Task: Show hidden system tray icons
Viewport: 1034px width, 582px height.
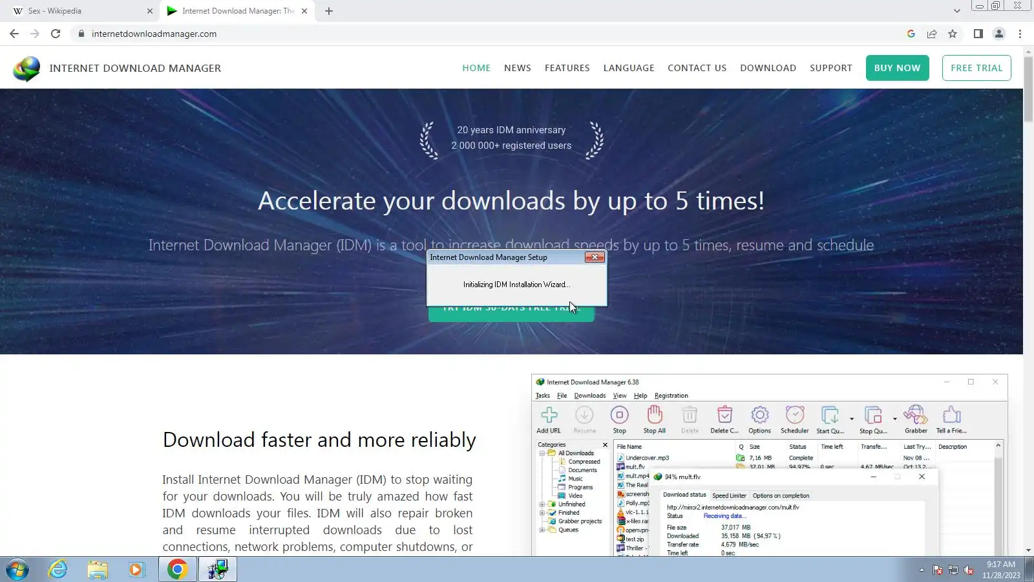Action: pyautogui.click(x=922, y=570)
